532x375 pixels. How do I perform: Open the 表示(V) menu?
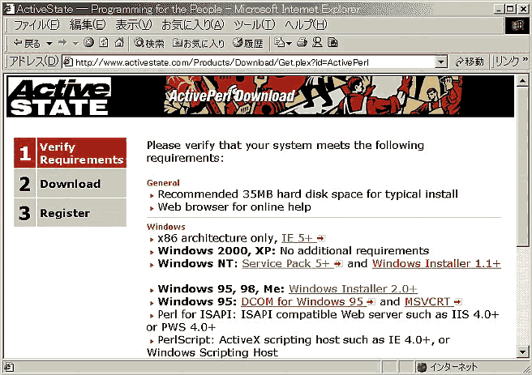[134, 25]
